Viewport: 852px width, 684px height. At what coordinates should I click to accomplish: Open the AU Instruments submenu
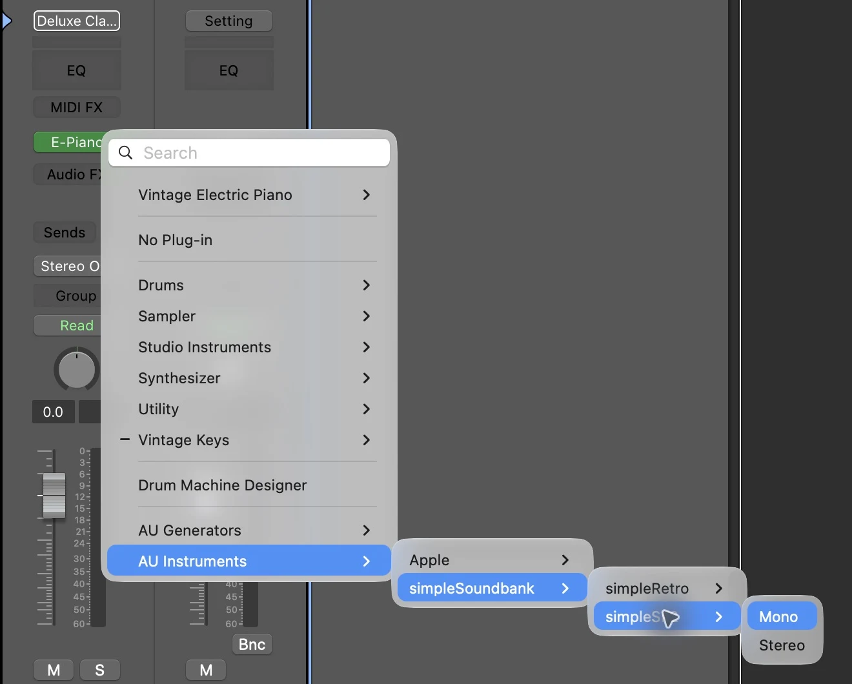(x=249, y=561)
